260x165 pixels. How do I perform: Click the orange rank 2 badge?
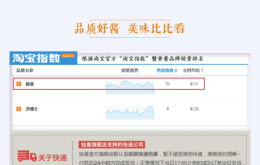click(x=19, y=109)
